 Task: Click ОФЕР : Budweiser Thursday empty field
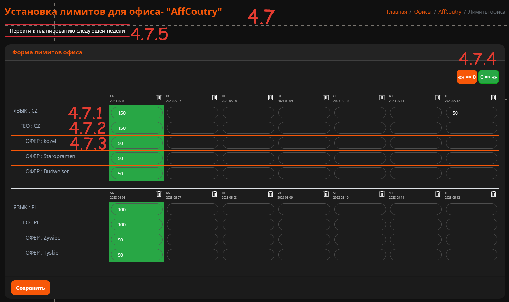point(416,173)
